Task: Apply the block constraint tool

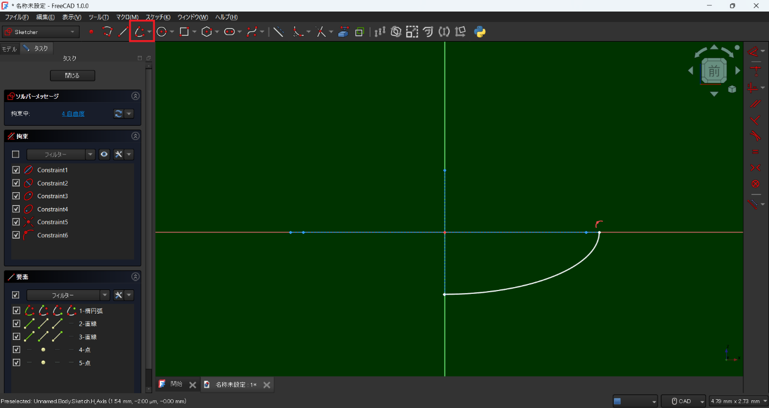Action: coord(755,183)
